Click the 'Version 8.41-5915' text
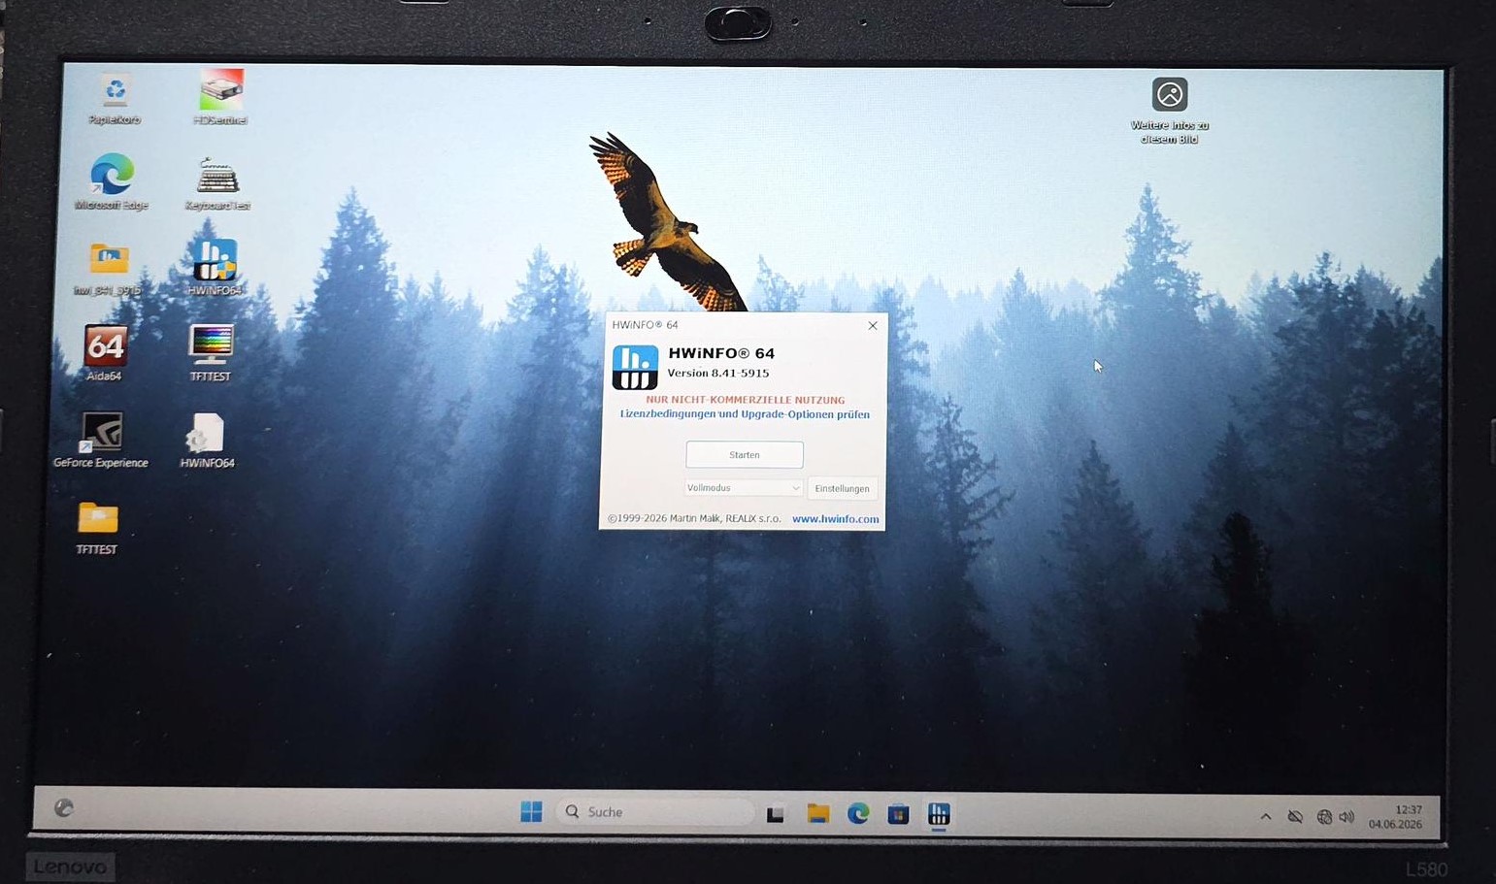 pos(718,374)
